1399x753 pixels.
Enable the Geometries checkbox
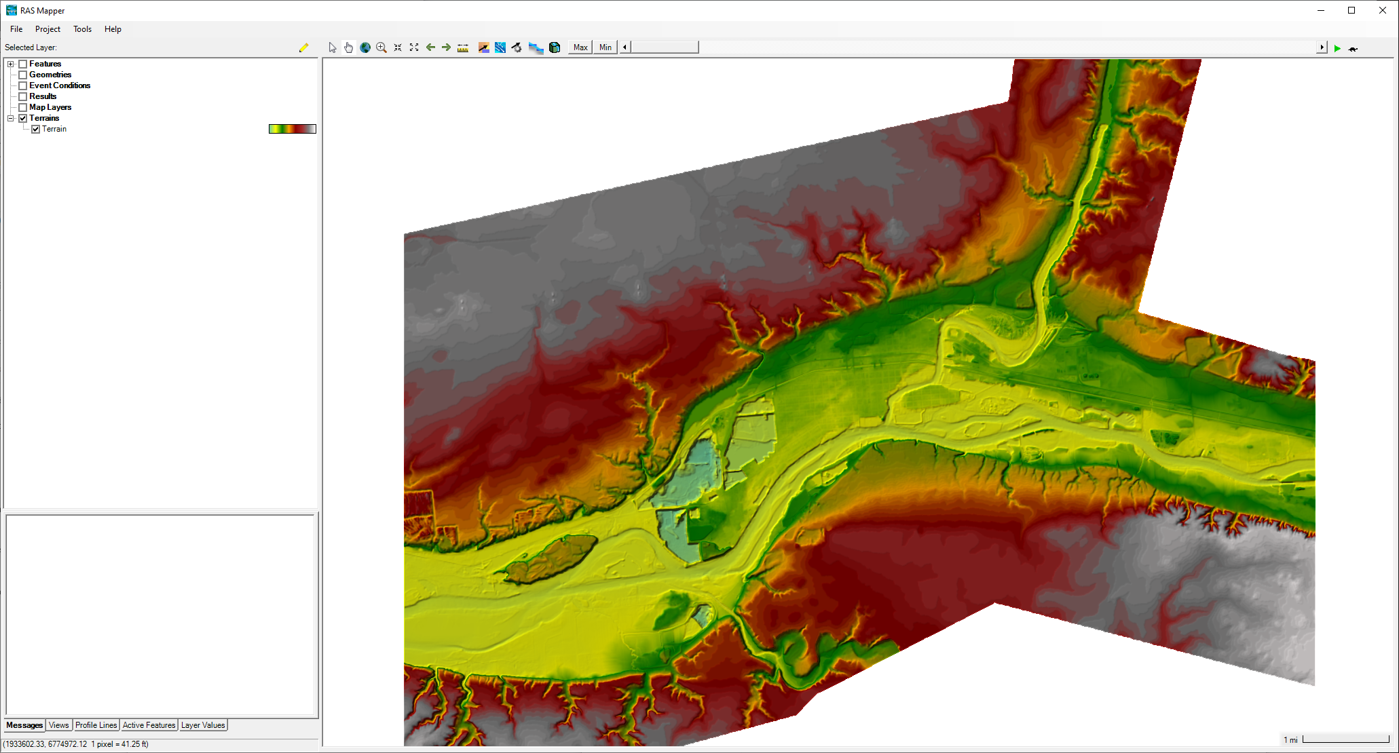pyautogui.click(x=23, y=75)
